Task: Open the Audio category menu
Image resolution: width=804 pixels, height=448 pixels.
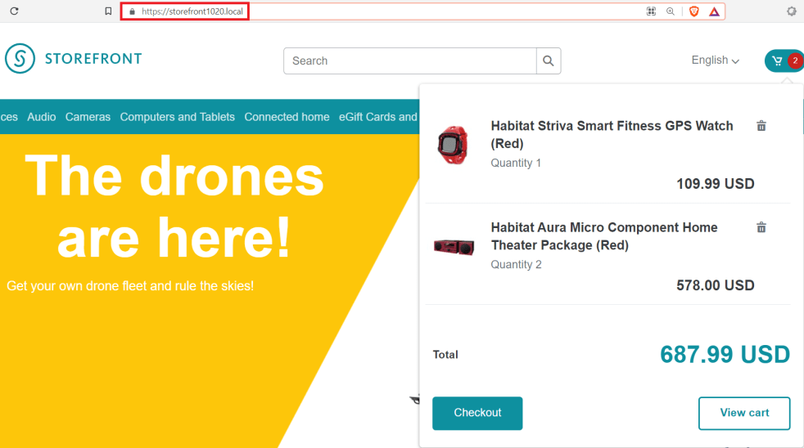Action: click(42, 117)
